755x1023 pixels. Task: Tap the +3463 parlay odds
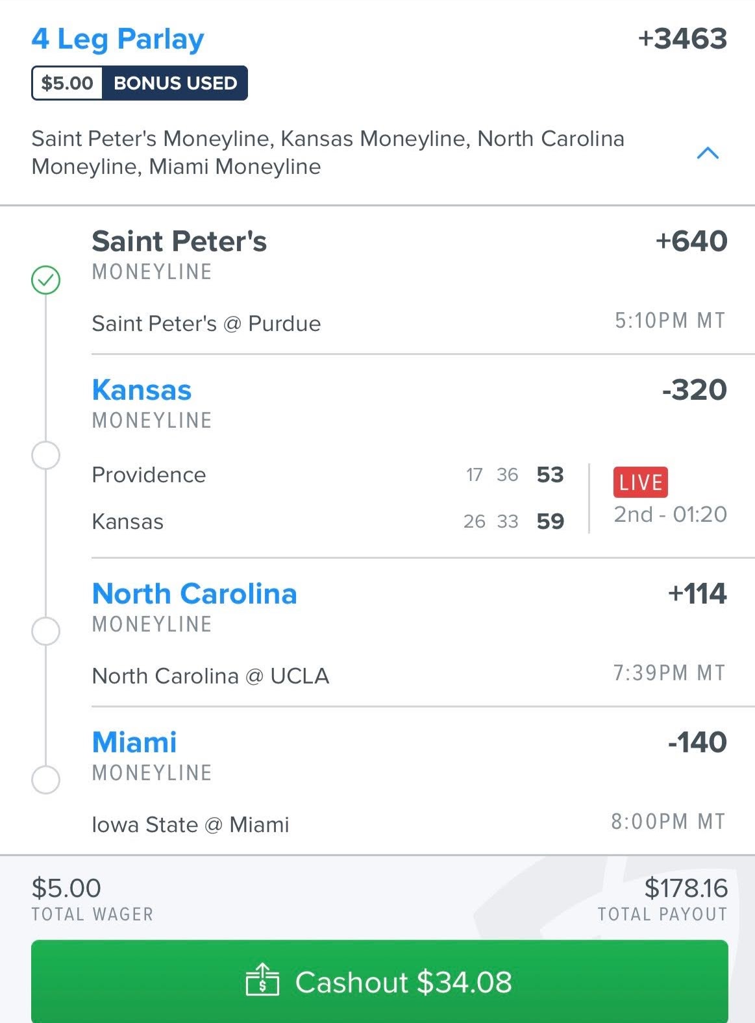point(682,39)
